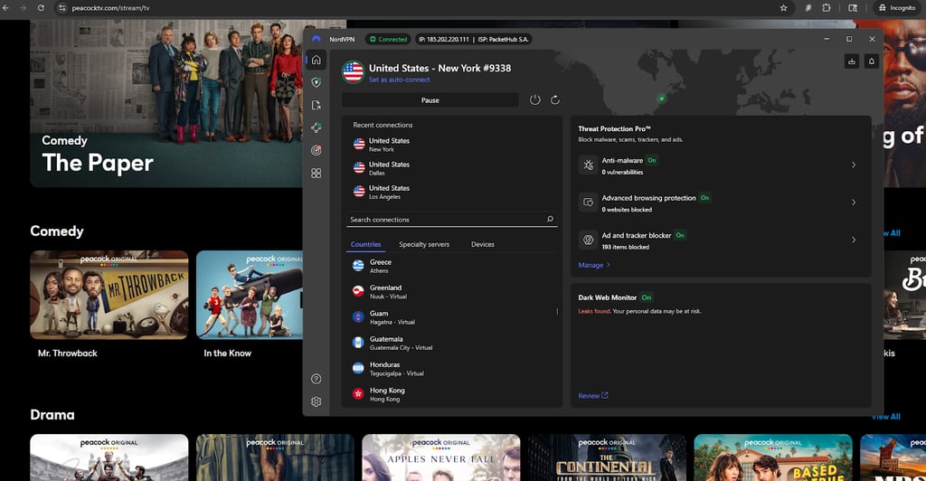Screen dimensions: 926x481
Task: Open NordVPN help question mark icon
Action: pyautogui.click(x=316, y=379)
